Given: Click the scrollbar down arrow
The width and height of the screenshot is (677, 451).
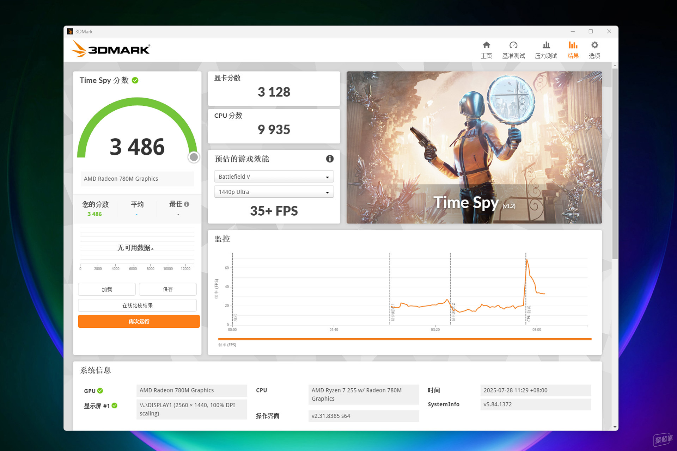Looking at the screenshot, I should 615,427.
